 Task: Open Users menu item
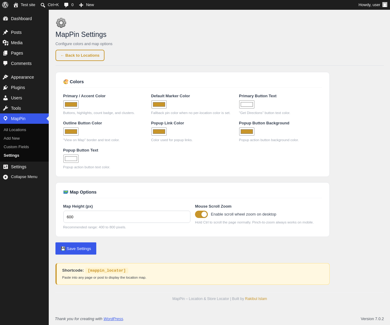coord(24,98)
